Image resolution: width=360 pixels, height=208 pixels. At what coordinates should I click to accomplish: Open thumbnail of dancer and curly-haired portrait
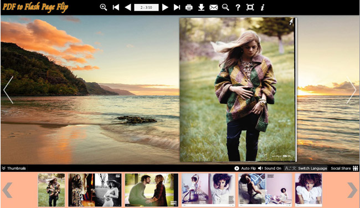[208, 190]
